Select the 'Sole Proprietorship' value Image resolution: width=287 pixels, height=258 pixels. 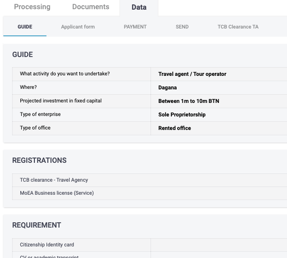tap(182, 115)
